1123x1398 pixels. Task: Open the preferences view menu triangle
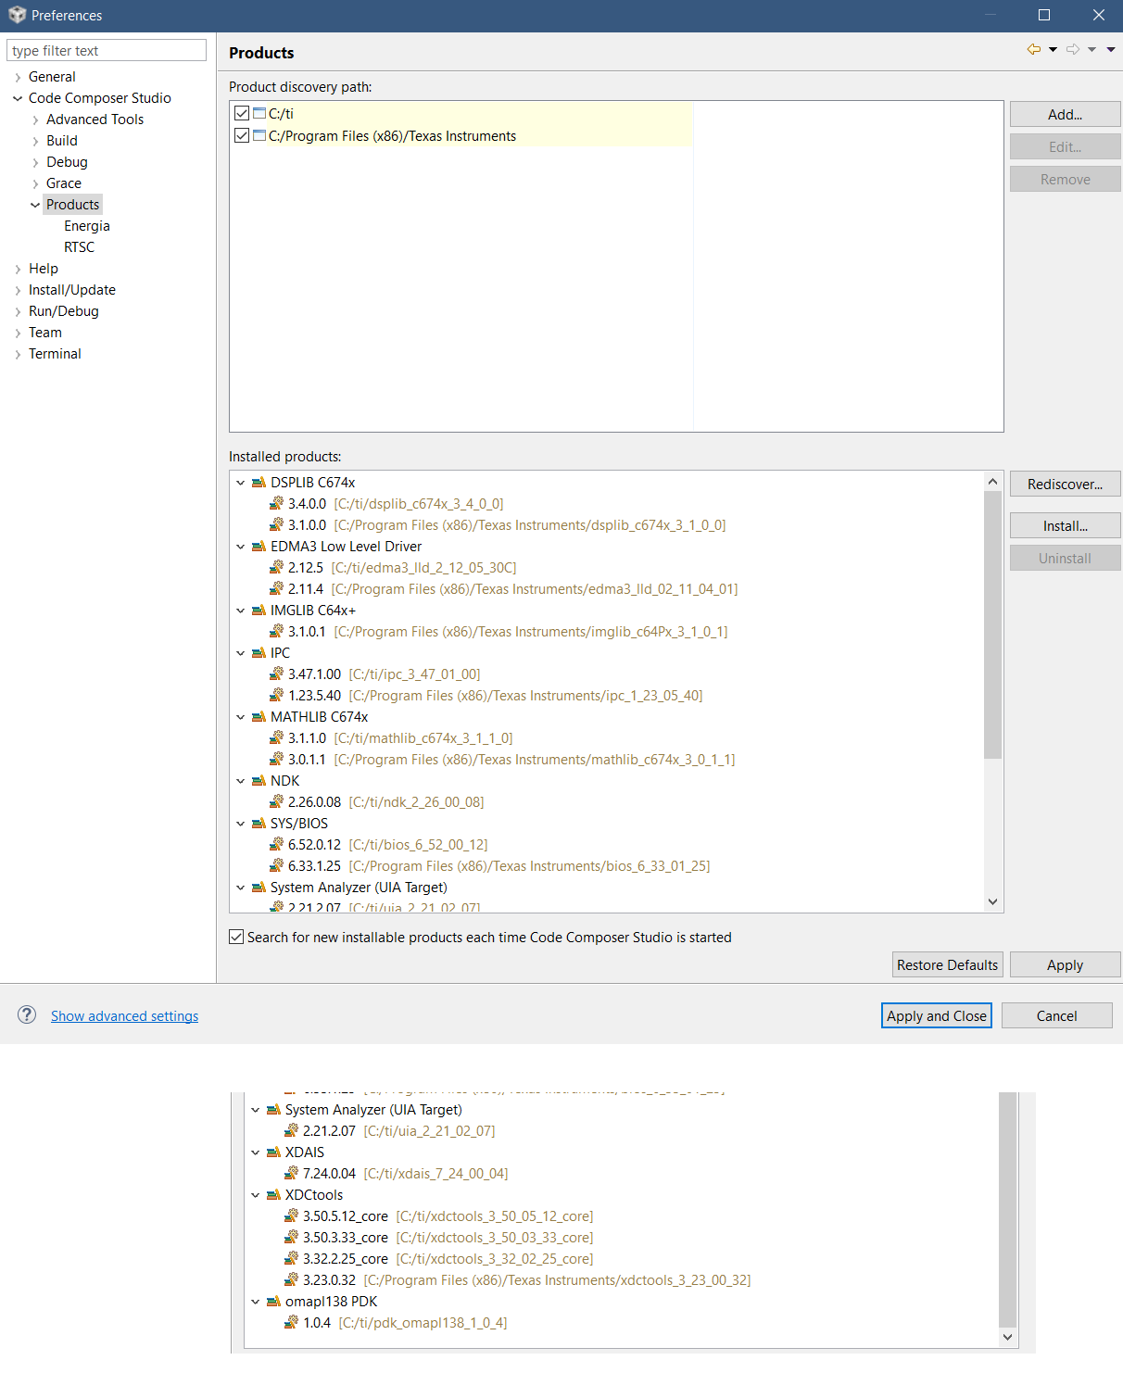1111,50
